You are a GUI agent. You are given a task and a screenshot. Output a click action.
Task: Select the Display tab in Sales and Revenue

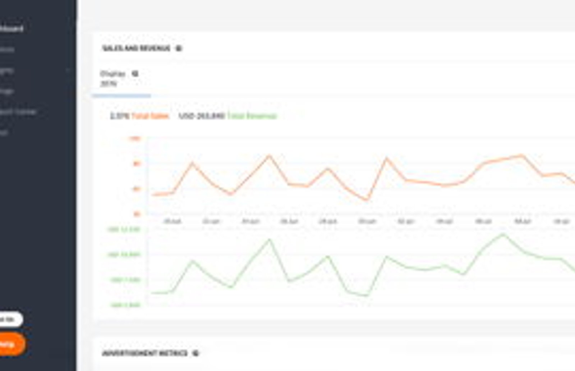click(x=121, y=79)
